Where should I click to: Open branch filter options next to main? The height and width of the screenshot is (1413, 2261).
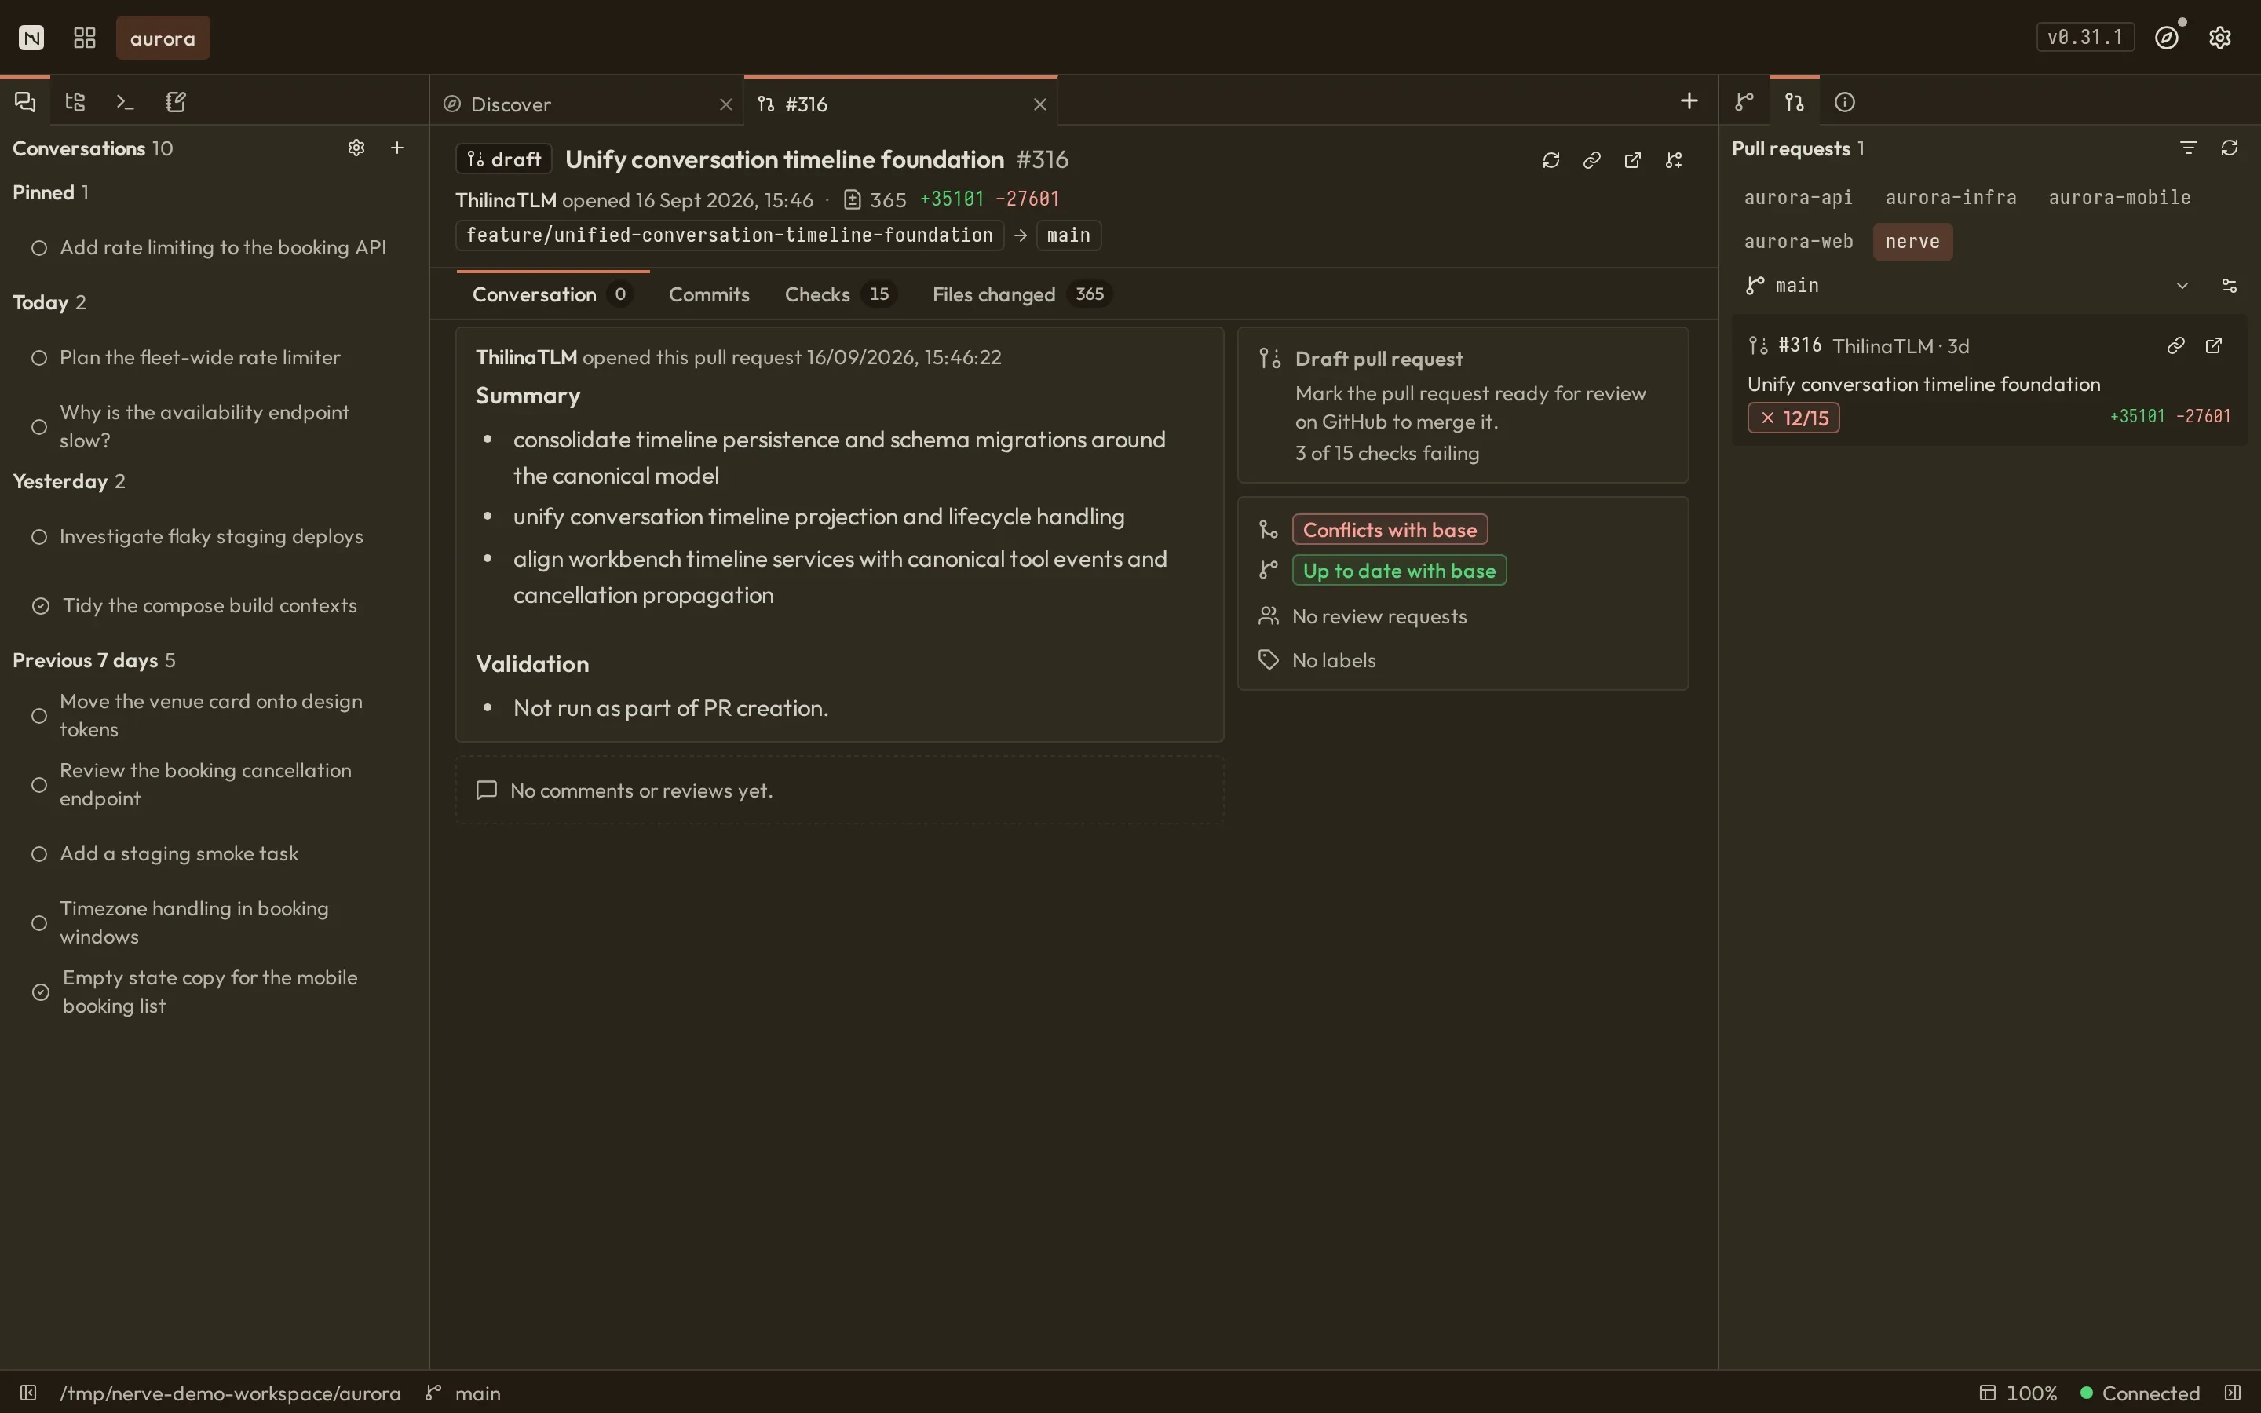point(2230,286)
